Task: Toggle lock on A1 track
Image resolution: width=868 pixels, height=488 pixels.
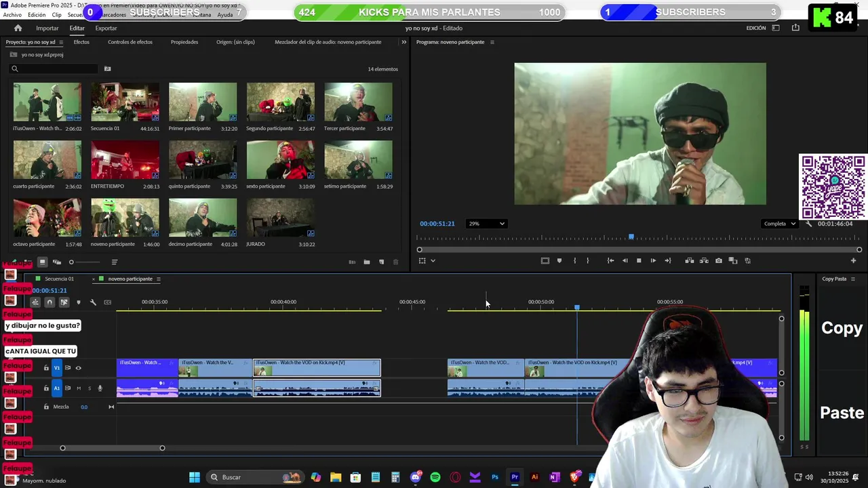Action: (x=46, y=388)
